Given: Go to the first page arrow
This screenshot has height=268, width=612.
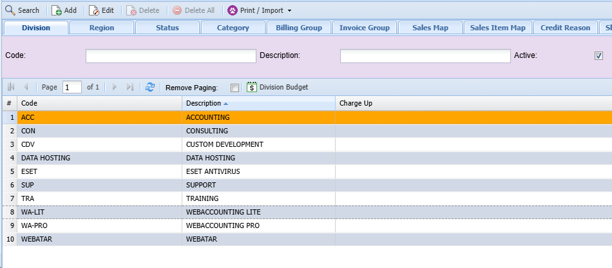Looking at the screenshot, I should (12, 87).
